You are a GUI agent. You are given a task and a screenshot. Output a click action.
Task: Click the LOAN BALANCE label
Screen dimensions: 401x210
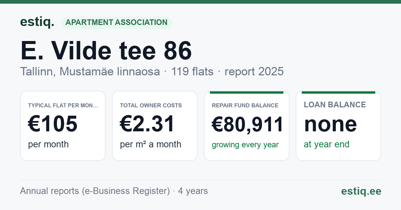[335, 105]
